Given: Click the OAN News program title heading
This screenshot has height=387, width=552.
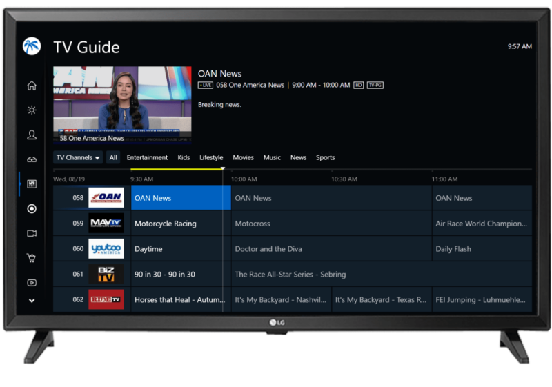Looking at the screenshot, I should [219, 74].
